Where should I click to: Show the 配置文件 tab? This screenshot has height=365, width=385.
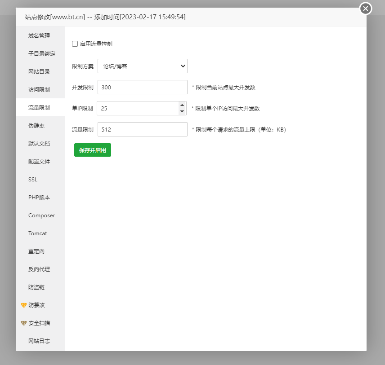point(39,162)
